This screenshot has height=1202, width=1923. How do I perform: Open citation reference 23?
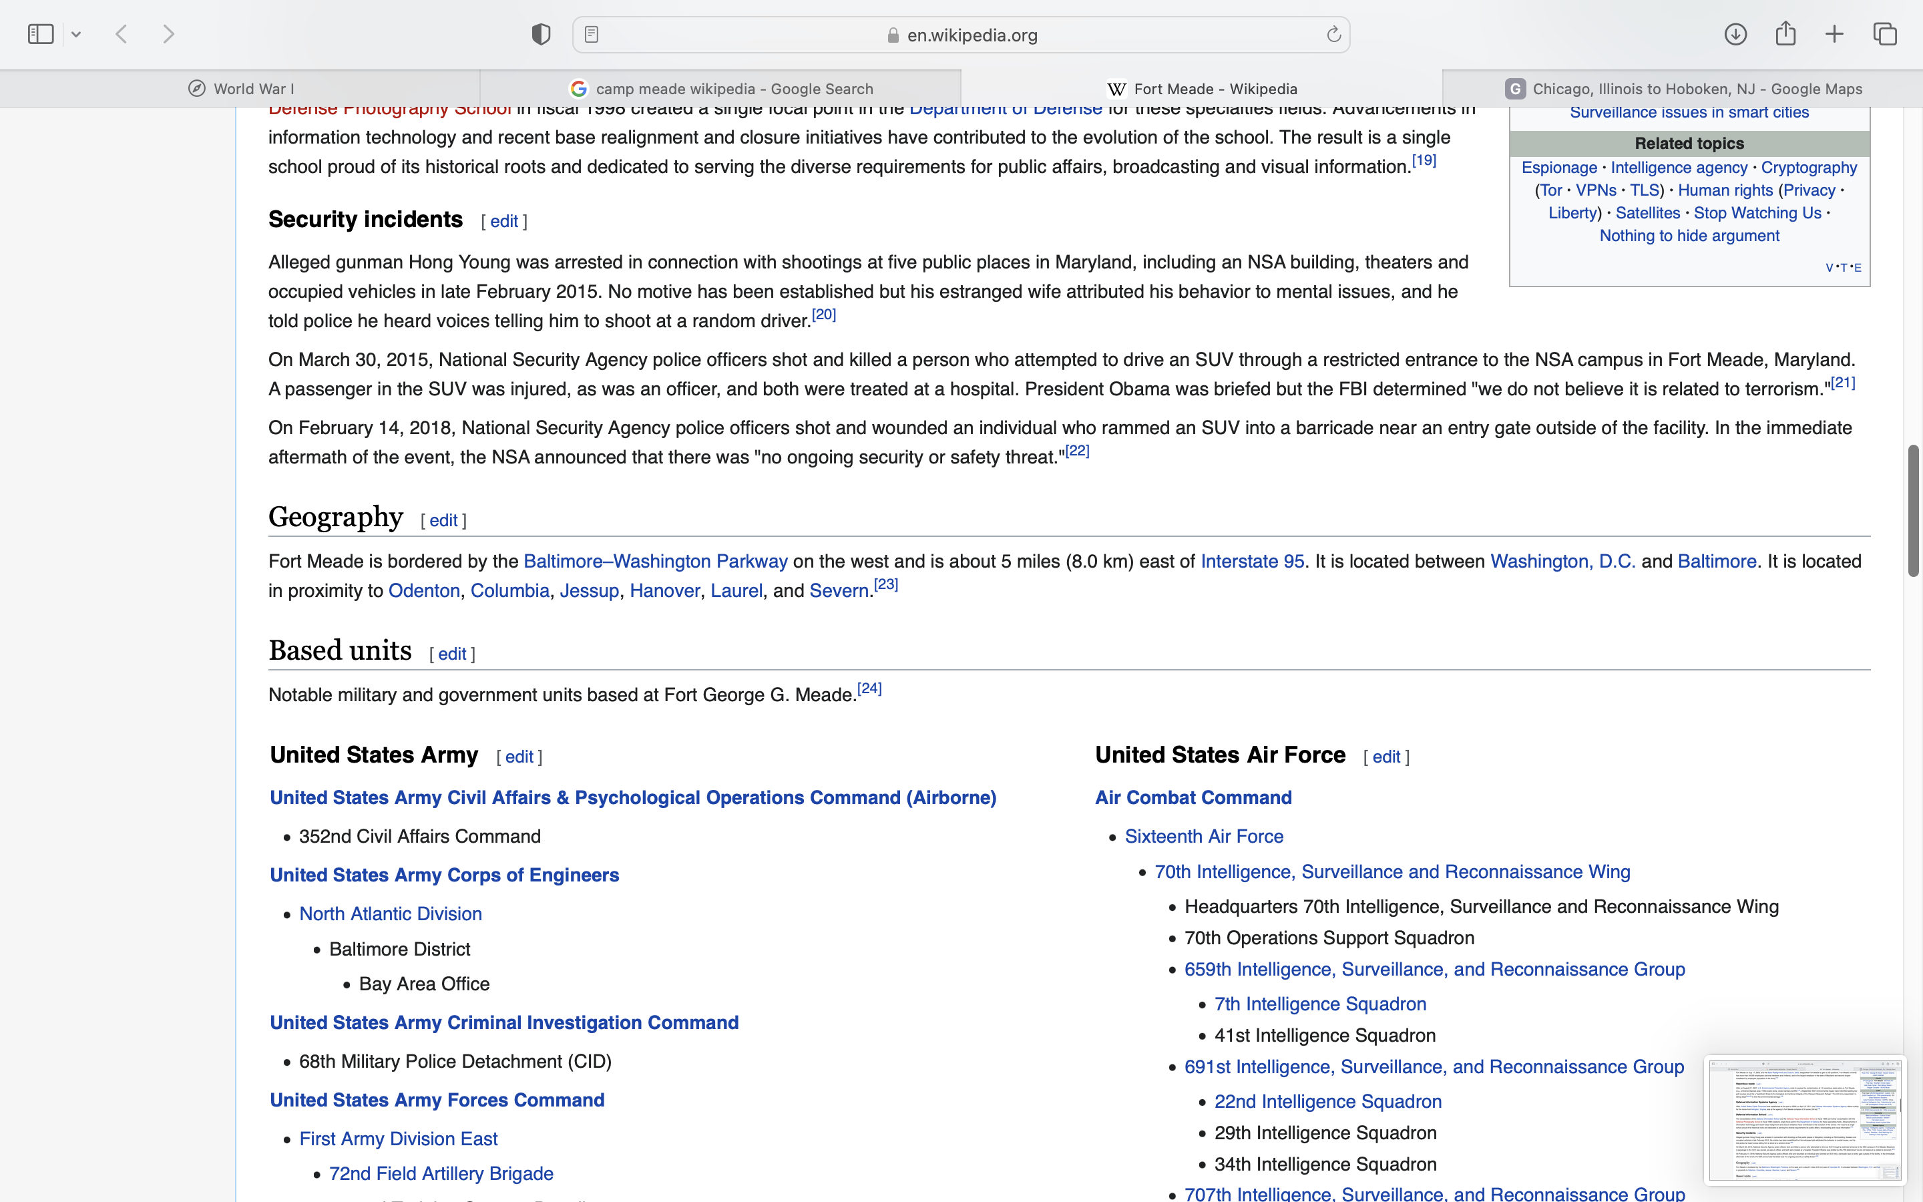[x=886, y=584]
